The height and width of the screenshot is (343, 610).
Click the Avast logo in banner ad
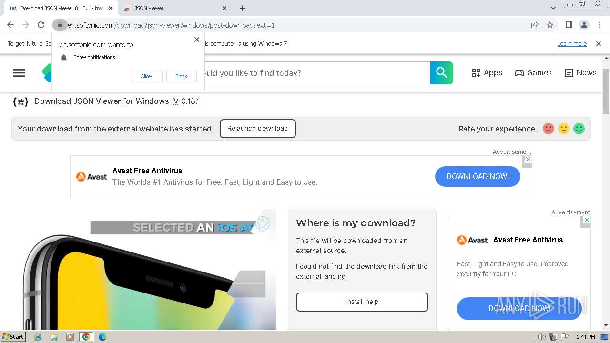coord(91,177)
